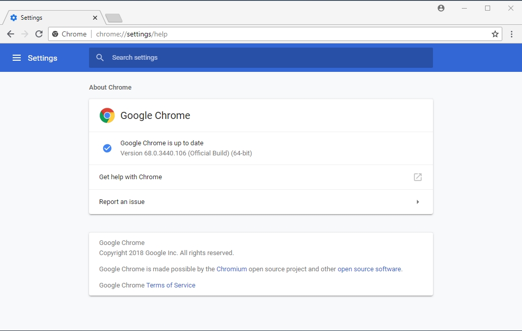
Task: Click the Google Chrome heading text
Action: [155, 115]
